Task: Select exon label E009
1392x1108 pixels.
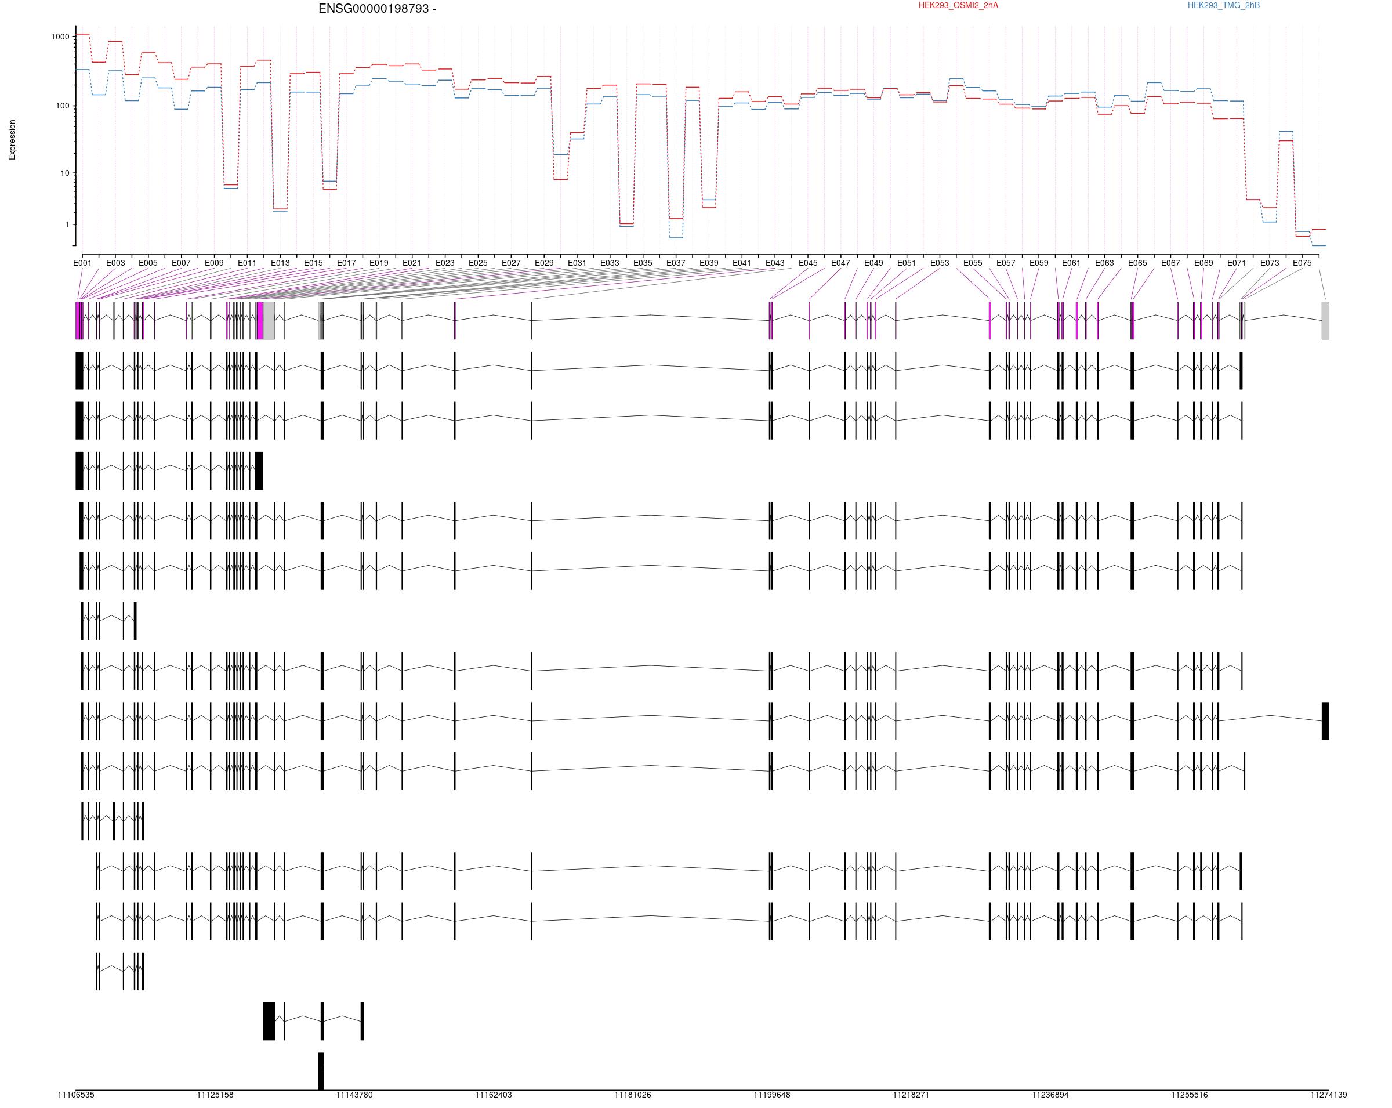Action: tap(213, 263)
